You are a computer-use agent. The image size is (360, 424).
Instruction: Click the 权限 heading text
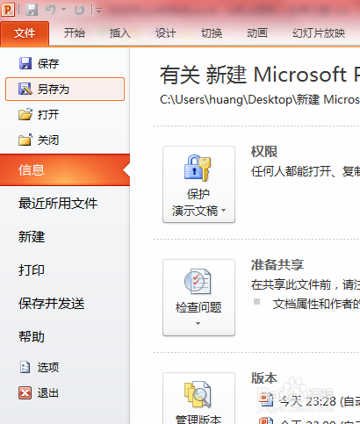click(264, 152)
